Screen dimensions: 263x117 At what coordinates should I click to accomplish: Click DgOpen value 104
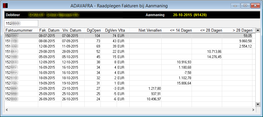point(97,36)
